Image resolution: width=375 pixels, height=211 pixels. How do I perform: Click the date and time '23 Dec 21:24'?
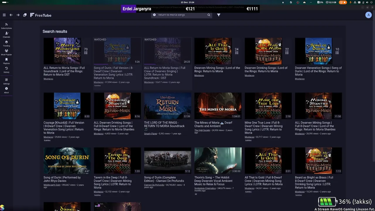pos(187,2)
